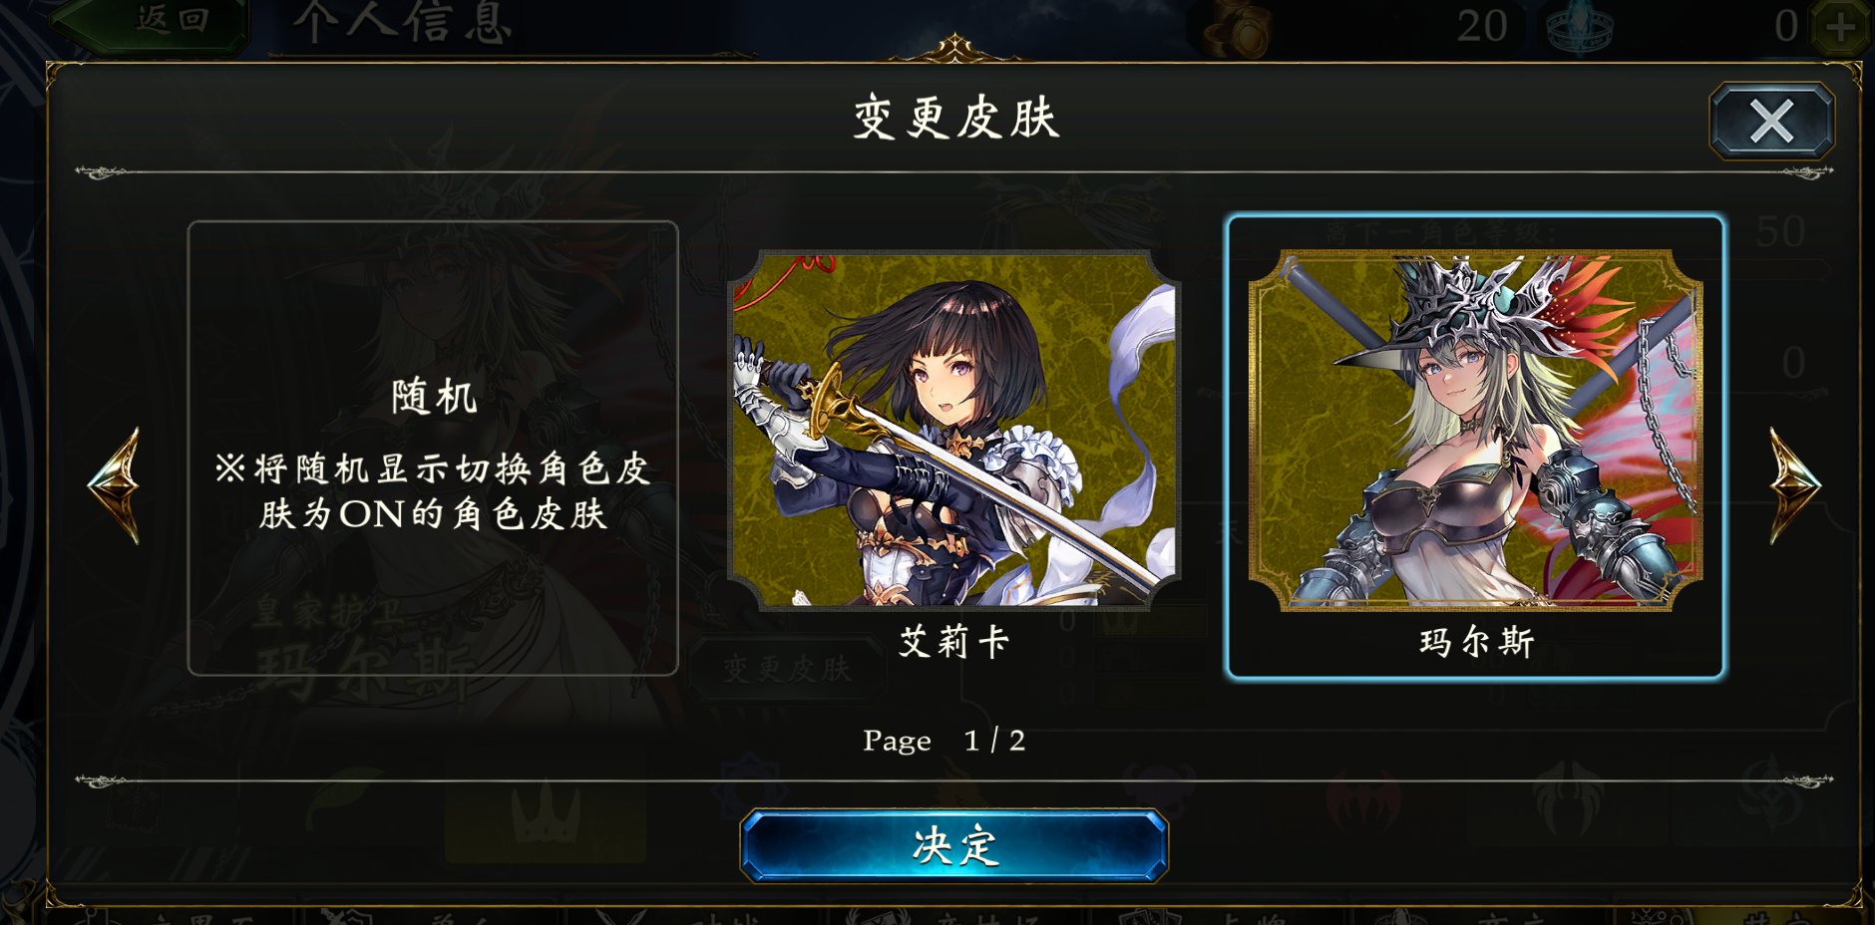Click the 玛尔斯 name label under portrait
The image size is (1875, 925).
(1477, 642)
